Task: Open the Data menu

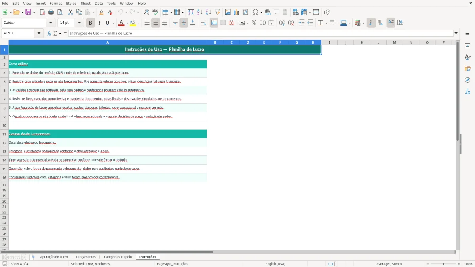Action: 99,3
